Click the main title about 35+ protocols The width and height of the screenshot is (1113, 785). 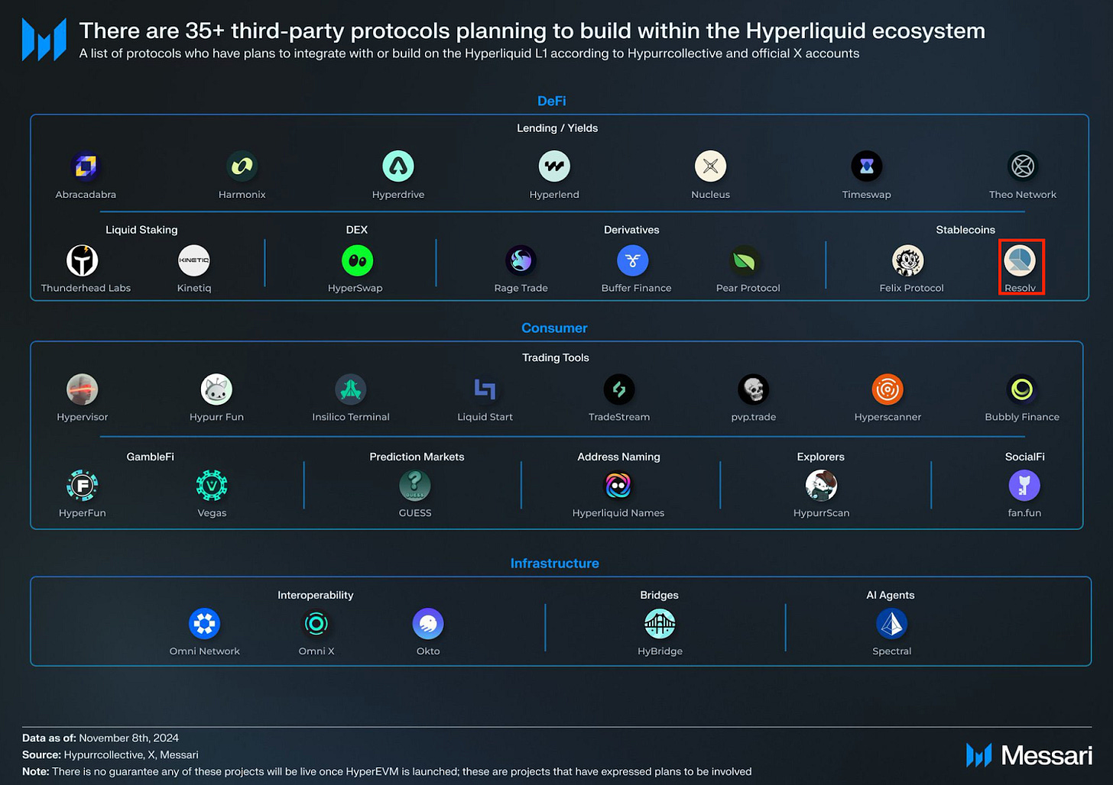[x=532, y=31]
